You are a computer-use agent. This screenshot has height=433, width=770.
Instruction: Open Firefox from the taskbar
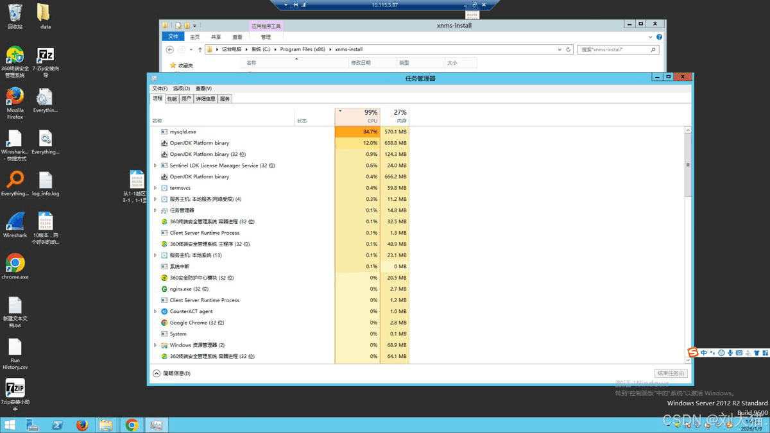[81, 425]
